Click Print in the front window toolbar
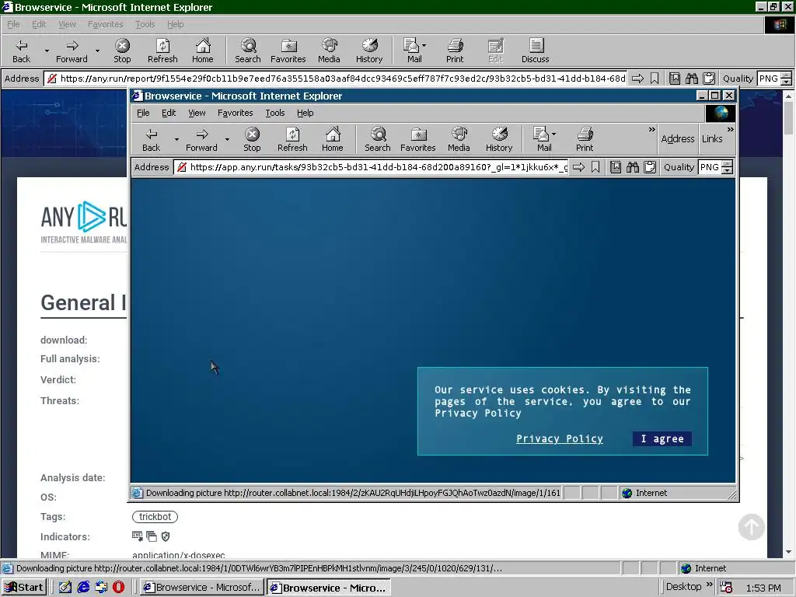This screenshot has width=796, height=597. [585, 140]
